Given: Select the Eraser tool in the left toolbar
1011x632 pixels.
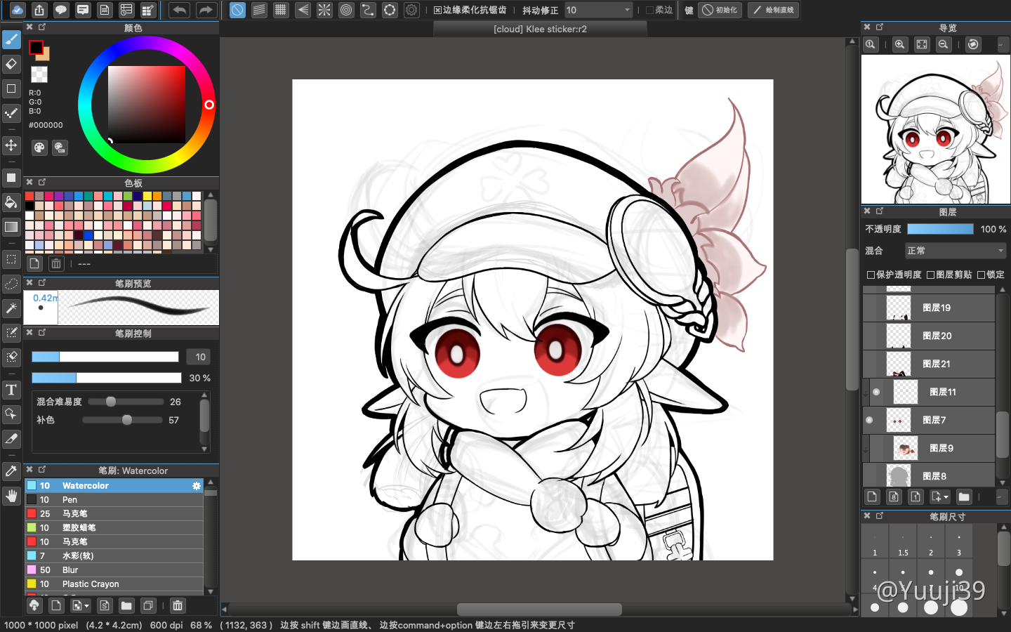Looking at the screenshot, I should [11, 64].
